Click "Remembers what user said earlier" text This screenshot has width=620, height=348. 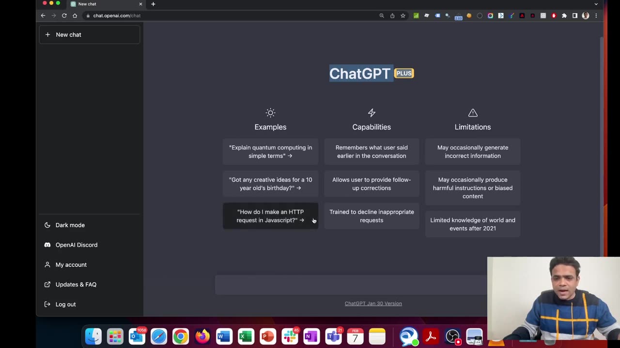(372, 152)
